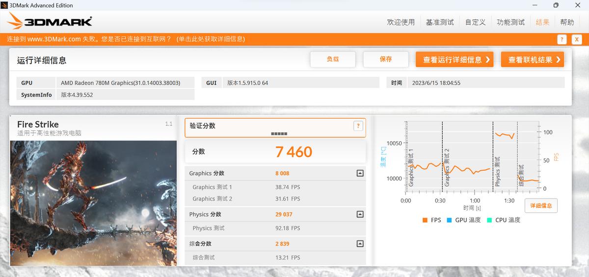This screenshot has width=589, height=277.
Task: Click 查看联机结果 orange button
Action: (x=533, y=59)
